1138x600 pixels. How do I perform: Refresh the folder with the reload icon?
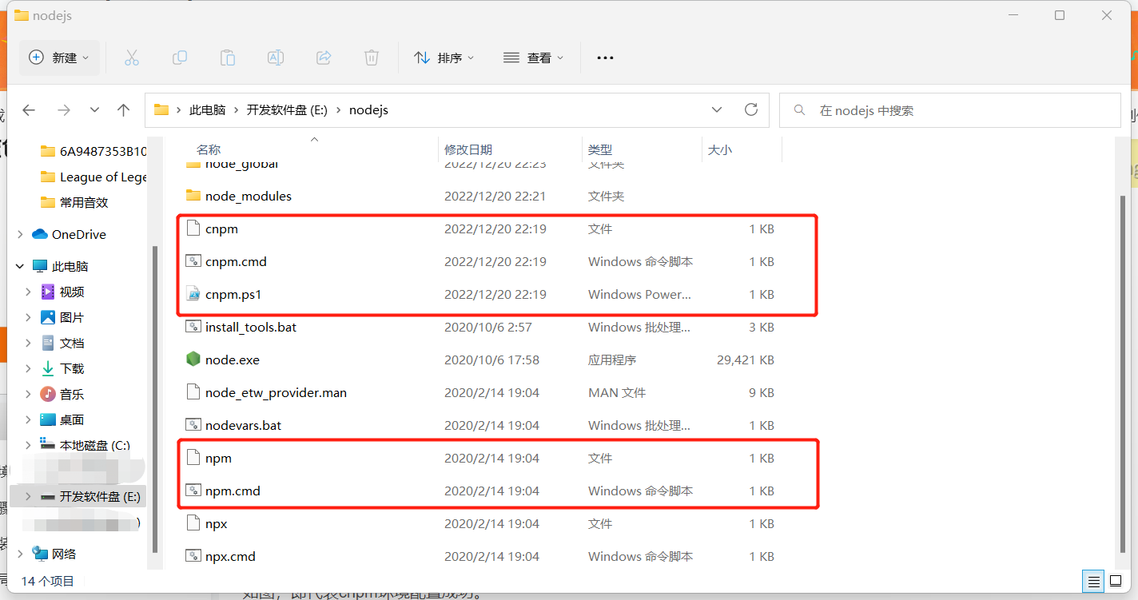[x=750, y=109]
